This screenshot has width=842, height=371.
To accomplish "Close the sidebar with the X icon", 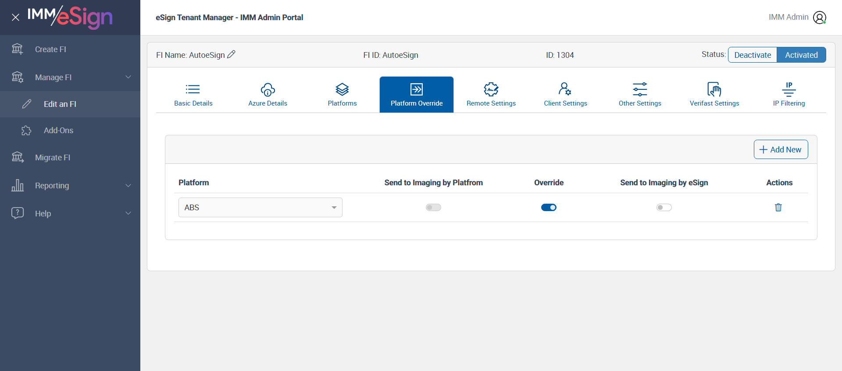I will point(15,18).
